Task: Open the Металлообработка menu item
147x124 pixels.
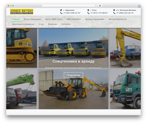Action: (x=118, y=19)
